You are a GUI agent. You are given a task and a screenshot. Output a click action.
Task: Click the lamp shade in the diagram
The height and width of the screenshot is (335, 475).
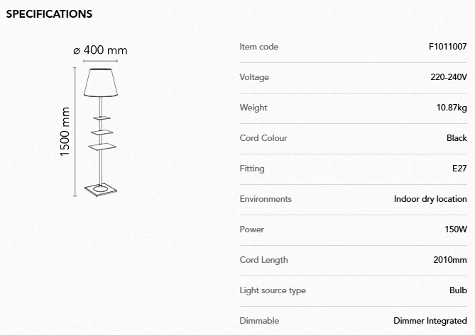click(100, 81)
